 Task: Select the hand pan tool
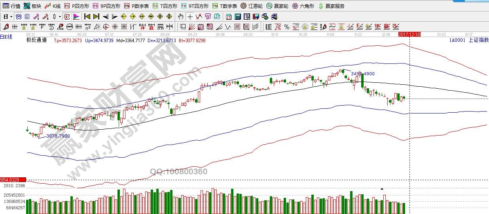click(x=181, y=17)
